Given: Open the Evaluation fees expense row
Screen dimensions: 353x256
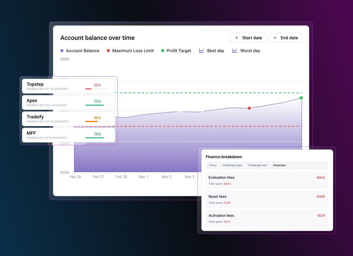Looking at the screenshot, I should tap(267, 180).
